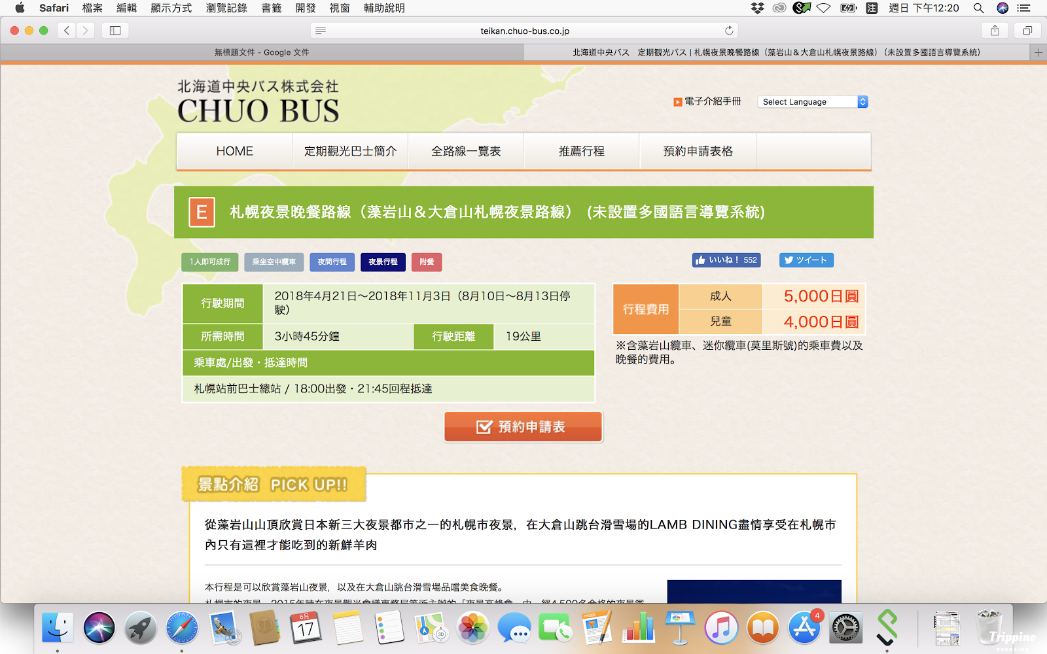Go forward with Safari's forward arrow
The image size is (1047, 654).
click(85, 30)
